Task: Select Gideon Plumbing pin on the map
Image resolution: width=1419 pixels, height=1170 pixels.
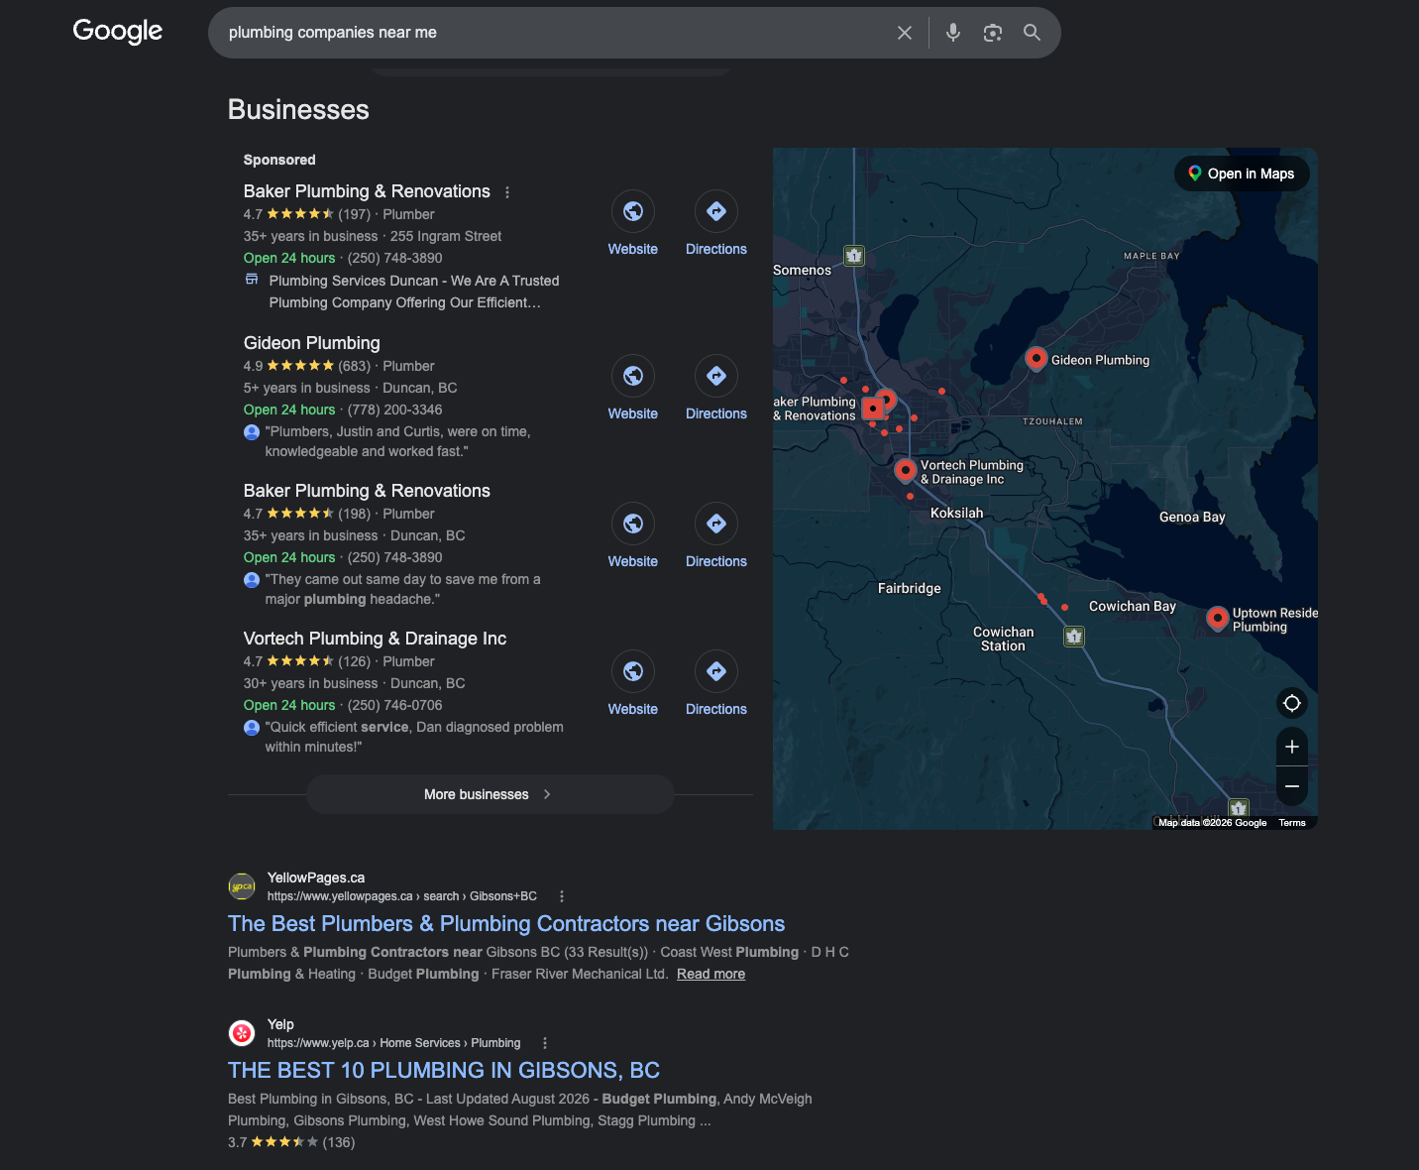Action: tap(1036, 358)
